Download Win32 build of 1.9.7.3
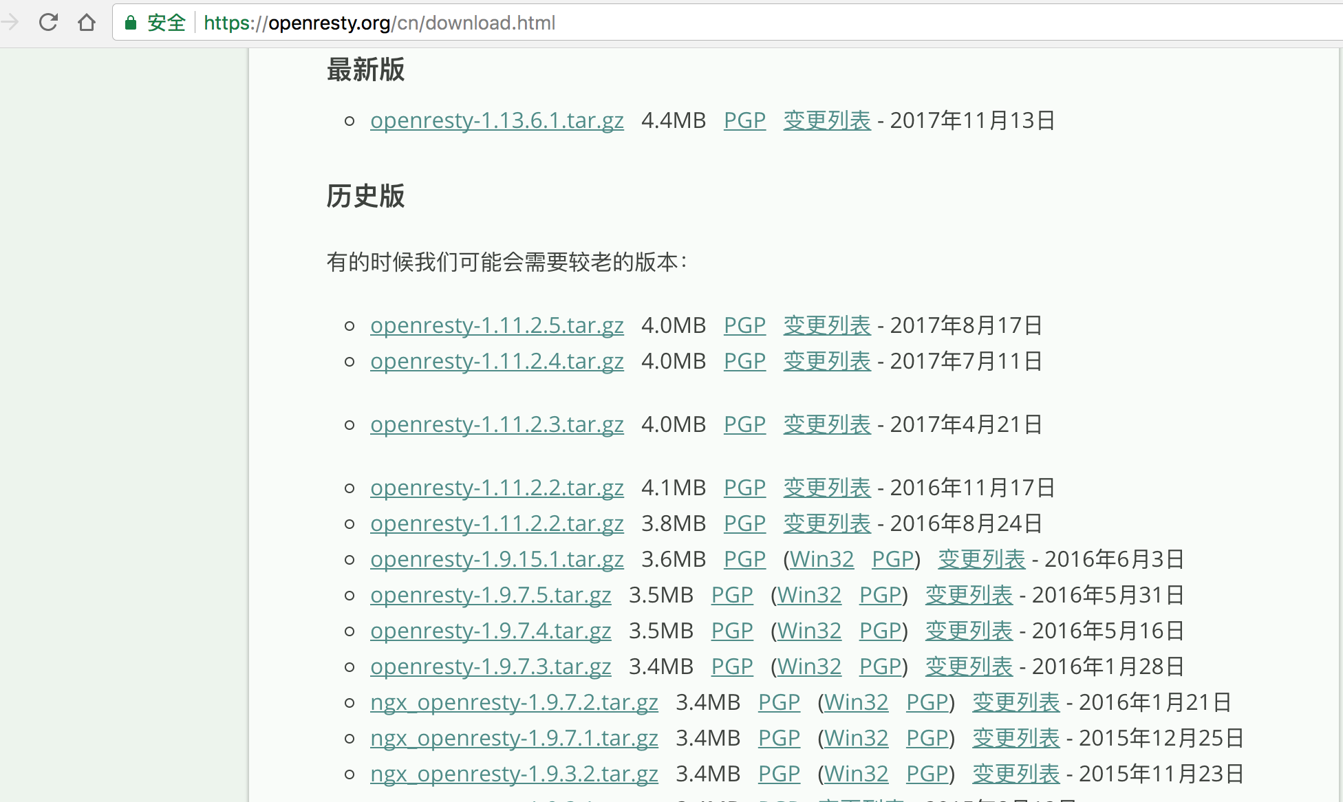 point(809,666)
